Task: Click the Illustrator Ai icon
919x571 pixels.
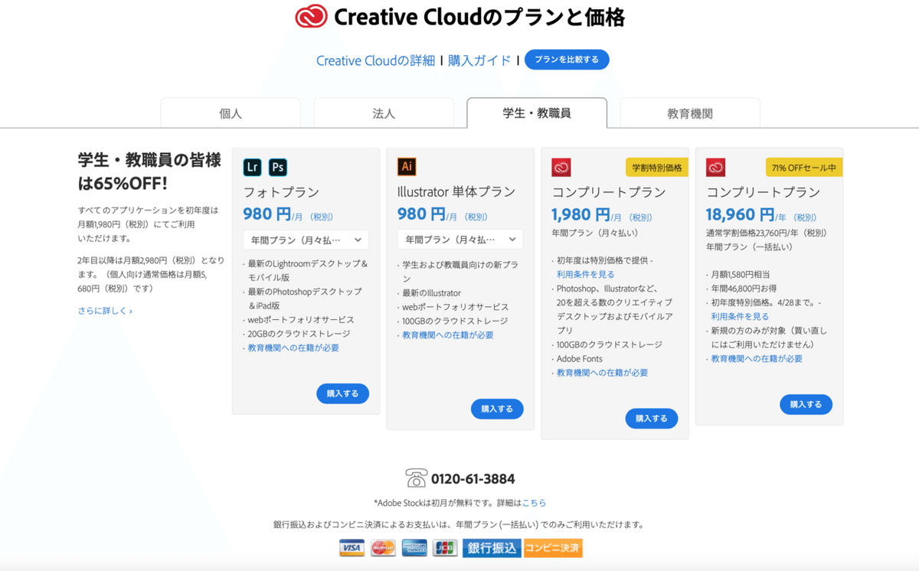Action: [407, 167]
